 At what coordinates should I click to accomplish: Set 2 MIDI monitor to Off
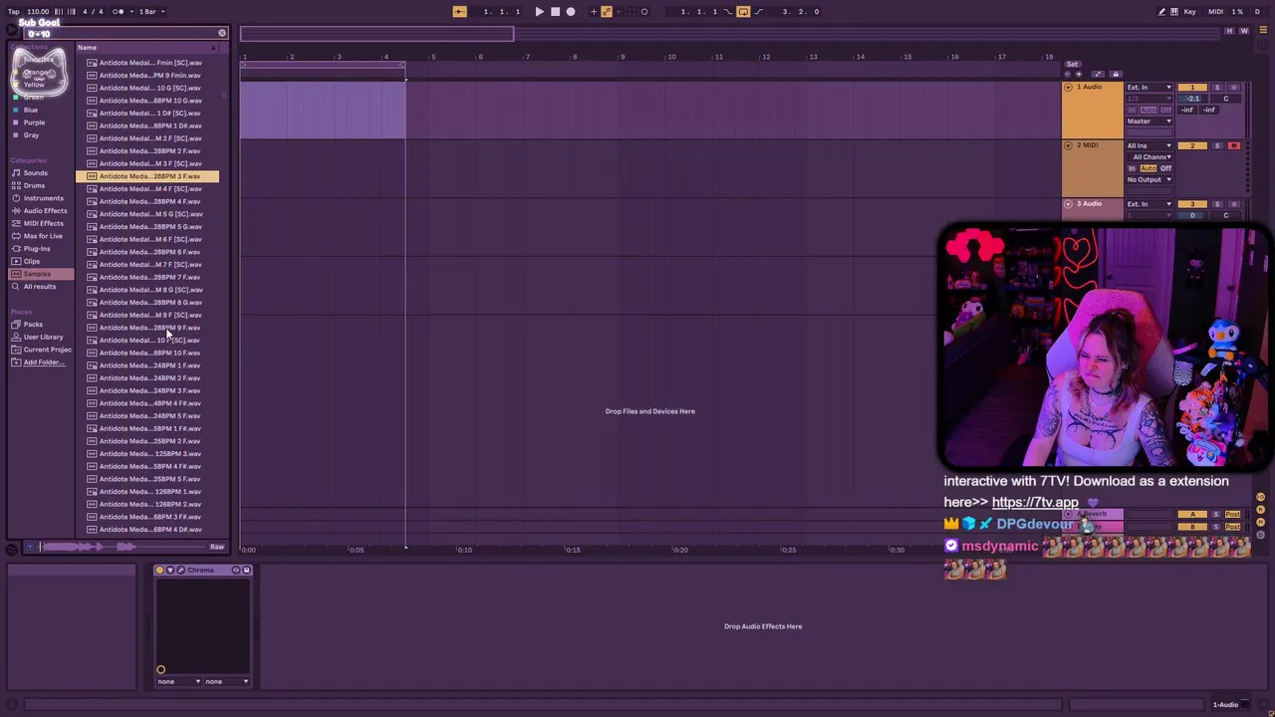click(x=1165, y=168)
